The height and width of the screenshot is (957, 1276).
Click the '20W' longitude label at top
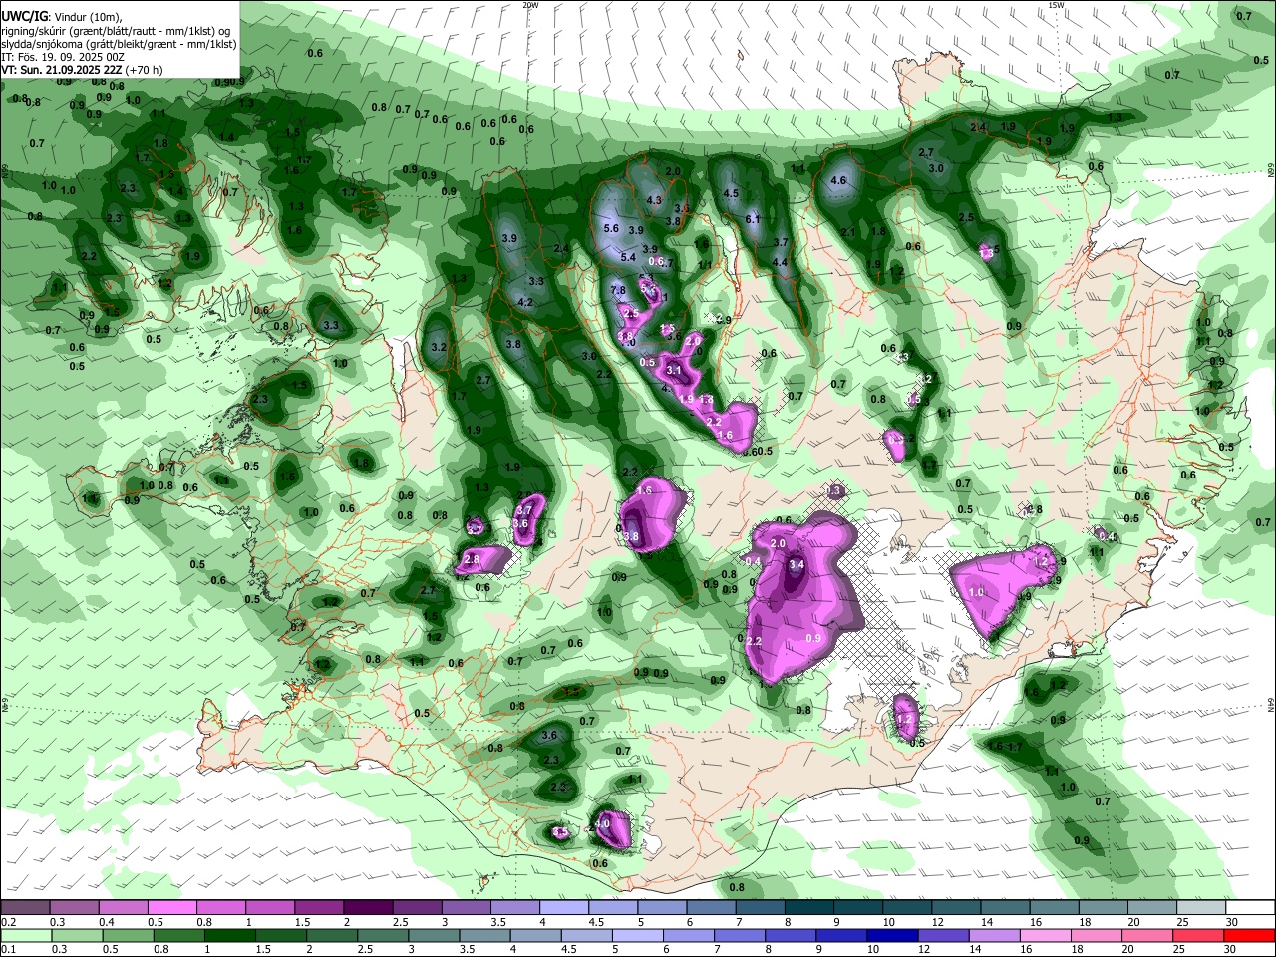(x=531, y=5)
